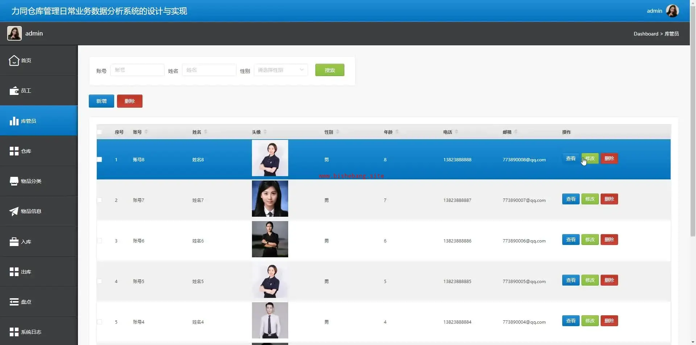Click the 入库 briefcase icon
Screen dimensions: 696x345
click(14, 242)
